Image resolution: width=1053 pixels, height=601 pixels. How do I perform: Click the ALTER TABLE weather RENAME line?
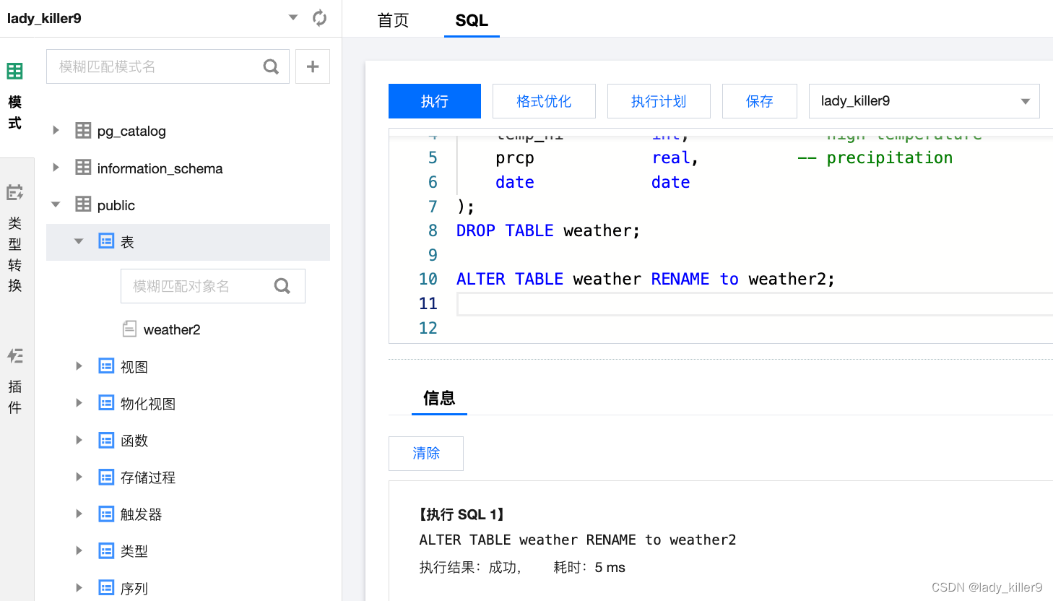point(646,279)
